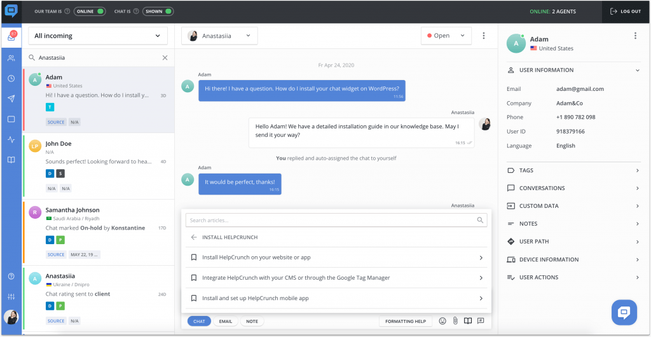Viewport: 651px width, 337px height.
Task: Toggle the chat Shown visibility switch
Action: [158, 11]
